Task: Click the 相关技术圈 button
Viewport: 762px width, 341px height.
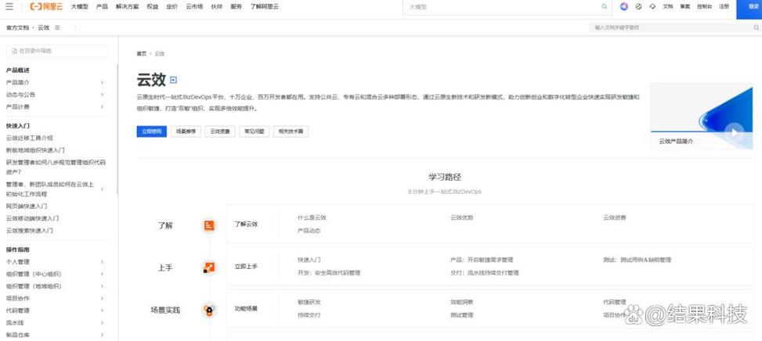Action: click(x=291, y=131)
